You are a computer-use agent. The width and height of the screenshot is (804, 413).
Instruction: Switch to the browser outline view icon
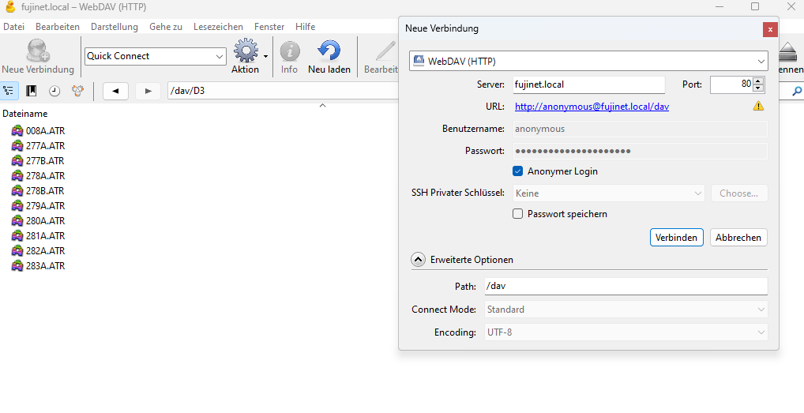[x=9, y=91]
